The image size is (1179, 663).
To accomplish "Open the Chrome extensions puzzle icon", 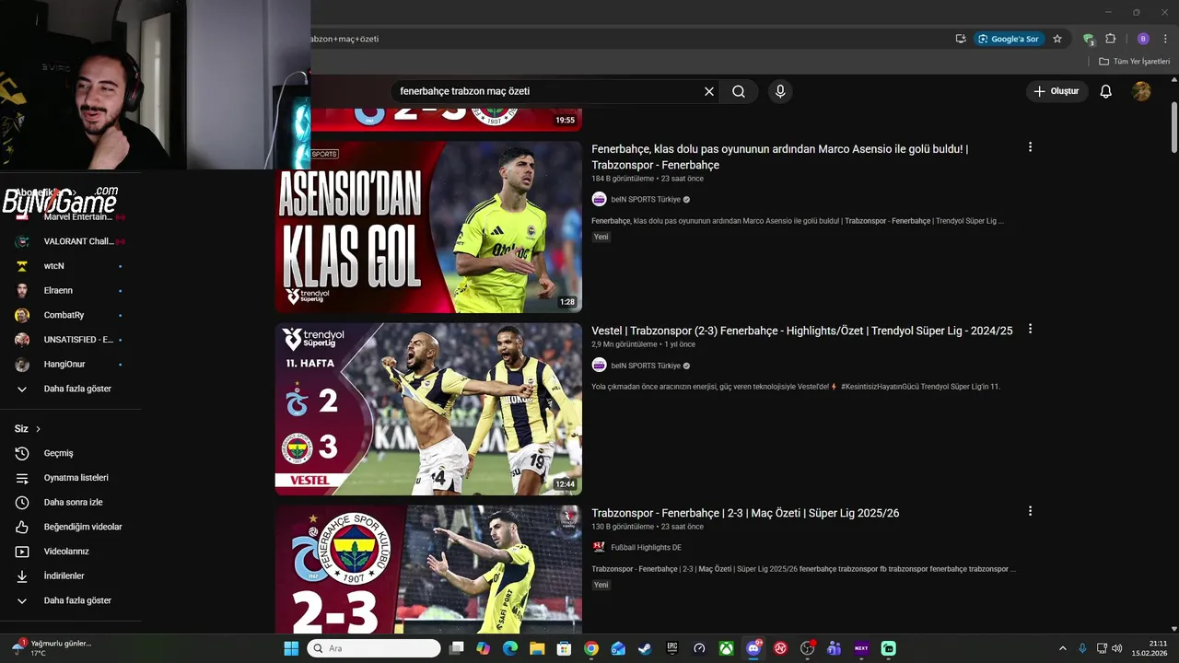I will pos(1110,39).
